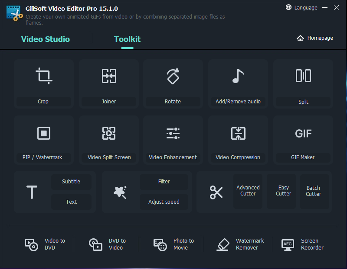
Task: Open the DVD to Video icon
Action: [x=95, y=244]
